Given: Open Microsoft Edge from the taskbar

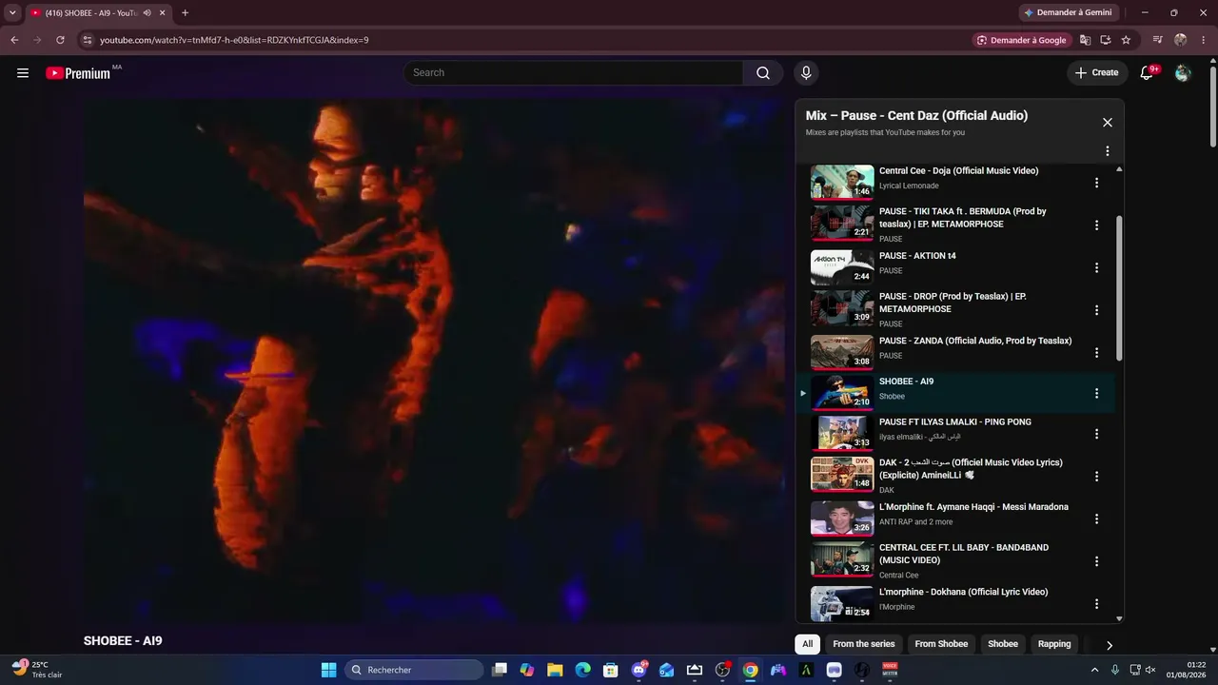Looking at the screenshot, I should [x=582, y=670].
